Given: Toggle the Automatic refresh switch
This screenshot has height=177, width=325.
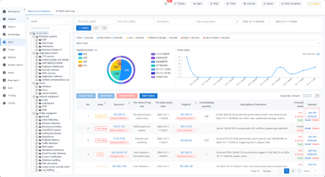Looking at the screenshot, I should pos(306,96).
